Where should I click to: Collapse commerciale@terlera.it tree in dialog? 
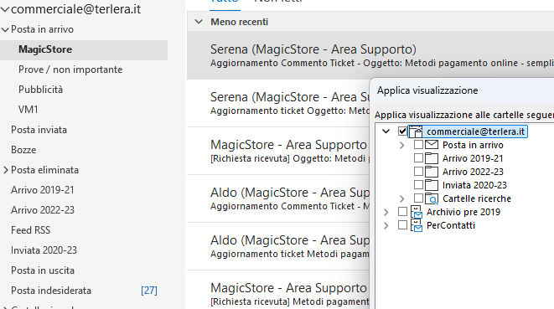point(386,131)
